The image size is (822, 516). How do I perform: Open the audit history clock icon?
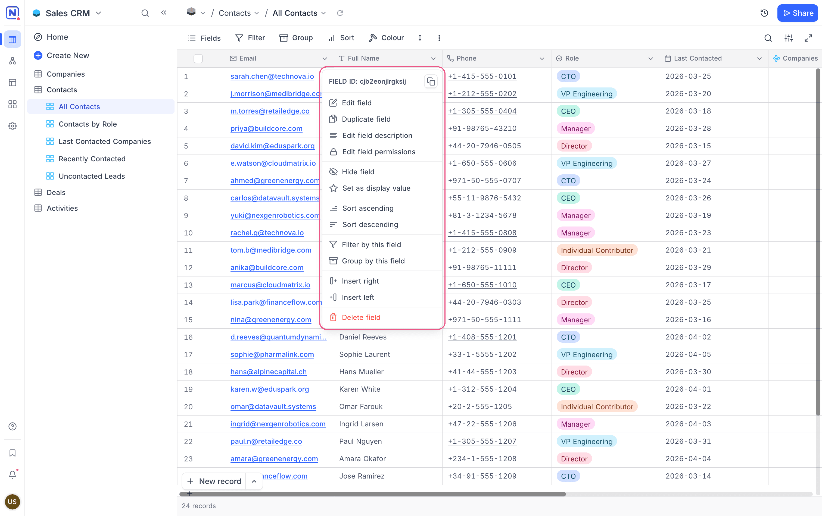(x=764, y=13)
